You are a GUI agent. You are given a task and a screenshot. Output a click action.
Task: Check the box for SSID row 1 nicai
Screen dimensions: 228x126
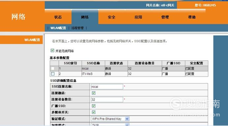tap(53, 68)
